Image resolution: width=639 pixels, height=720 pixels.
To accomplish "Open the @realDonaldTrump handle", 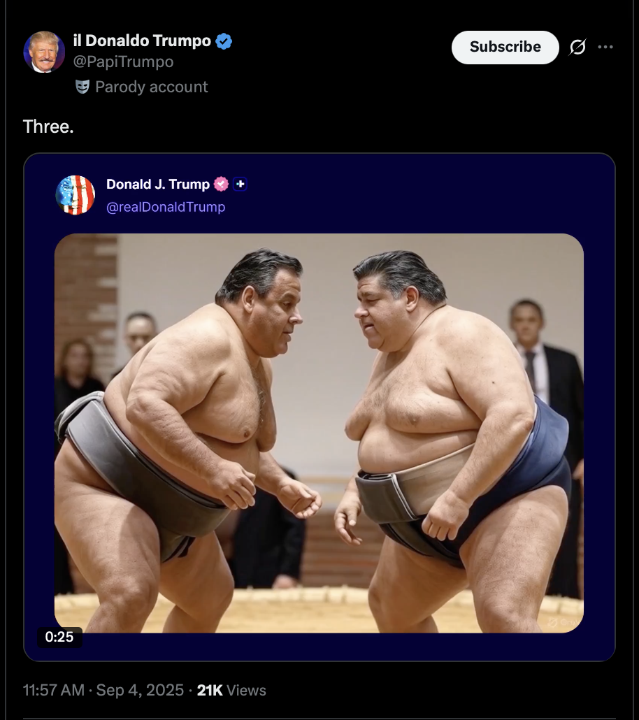I will pyautogui.click(x=166, y=207).
